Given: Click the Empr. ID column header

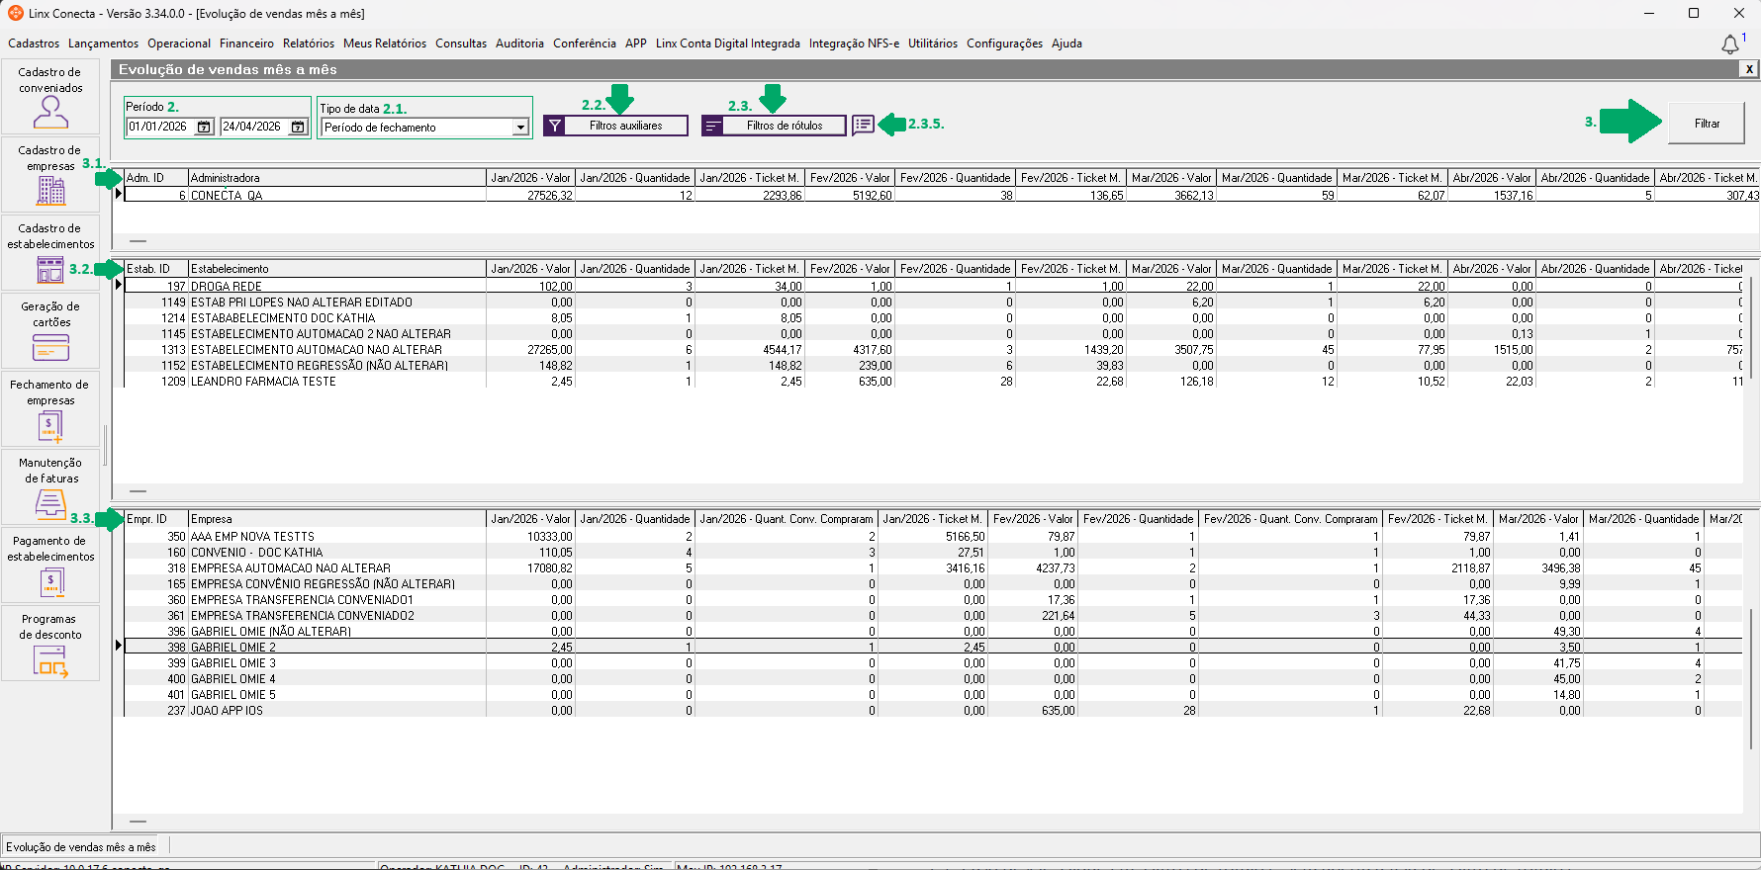Looking at the screenshot, I should pyautogui.click(x=156, y=519).
